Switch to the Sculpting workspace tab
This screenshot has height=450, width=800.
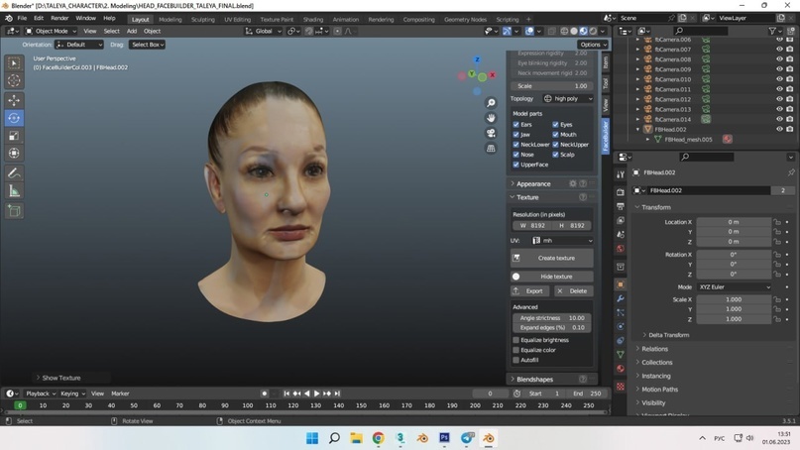click(202, 20)
